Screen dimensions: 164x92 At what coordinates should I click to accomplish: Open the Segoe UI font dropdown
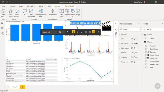[x=49, y=32]
